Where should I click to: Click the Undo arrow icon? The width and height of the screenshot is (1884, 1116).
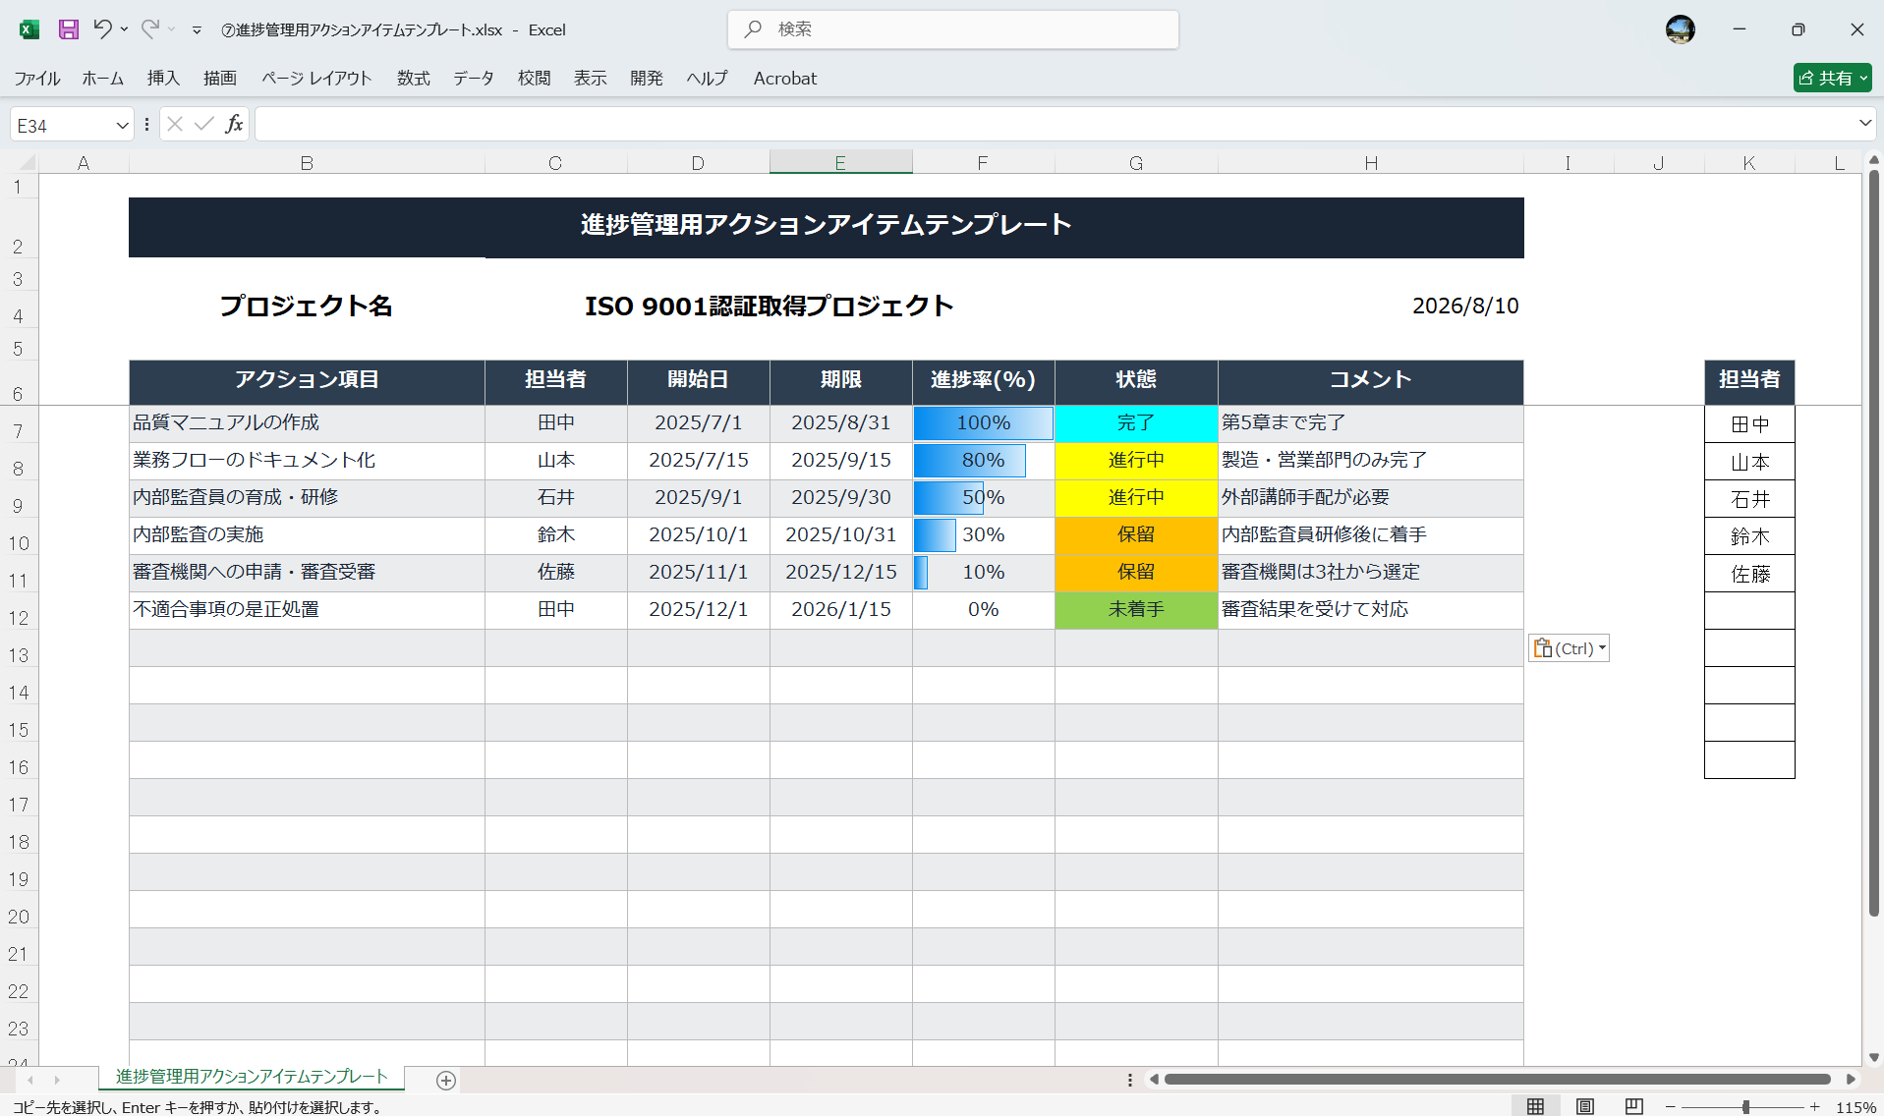pyautogui.click(x=102, y=29)
